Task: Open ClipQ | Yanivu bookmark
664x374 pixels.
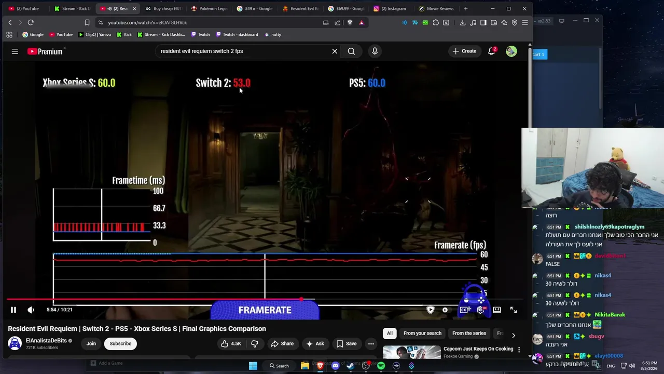Action: pyautogui.click(x=94, y=35)
